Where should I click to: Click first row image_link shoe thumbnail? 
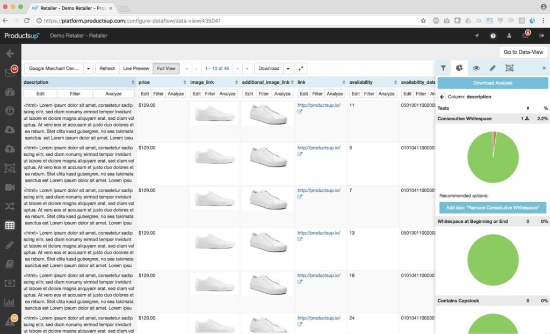point(214,114)
